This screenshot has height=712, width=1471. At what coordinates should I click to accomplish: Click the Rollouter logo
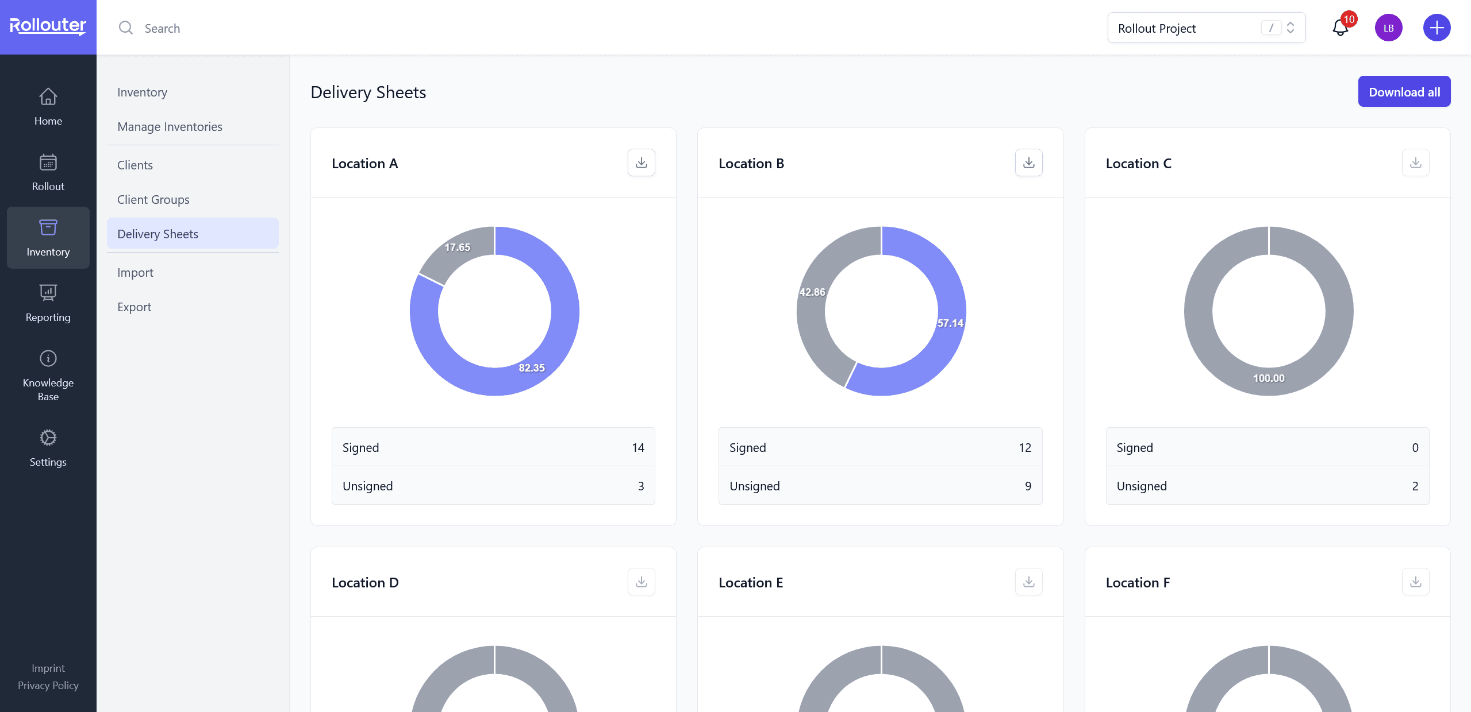click(x=48, y=26)
